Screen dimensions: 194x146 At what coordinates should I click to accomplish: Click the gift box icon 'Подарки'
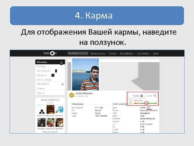tap(142, 96)
